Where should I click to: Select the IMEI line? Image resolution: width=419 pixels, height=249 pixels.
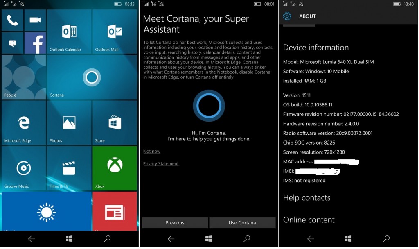click(x=311, y=171)
